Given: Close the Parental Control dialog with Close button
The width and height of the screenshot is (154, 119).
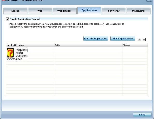Looking at the screenshot, I should tap(142, 115).
